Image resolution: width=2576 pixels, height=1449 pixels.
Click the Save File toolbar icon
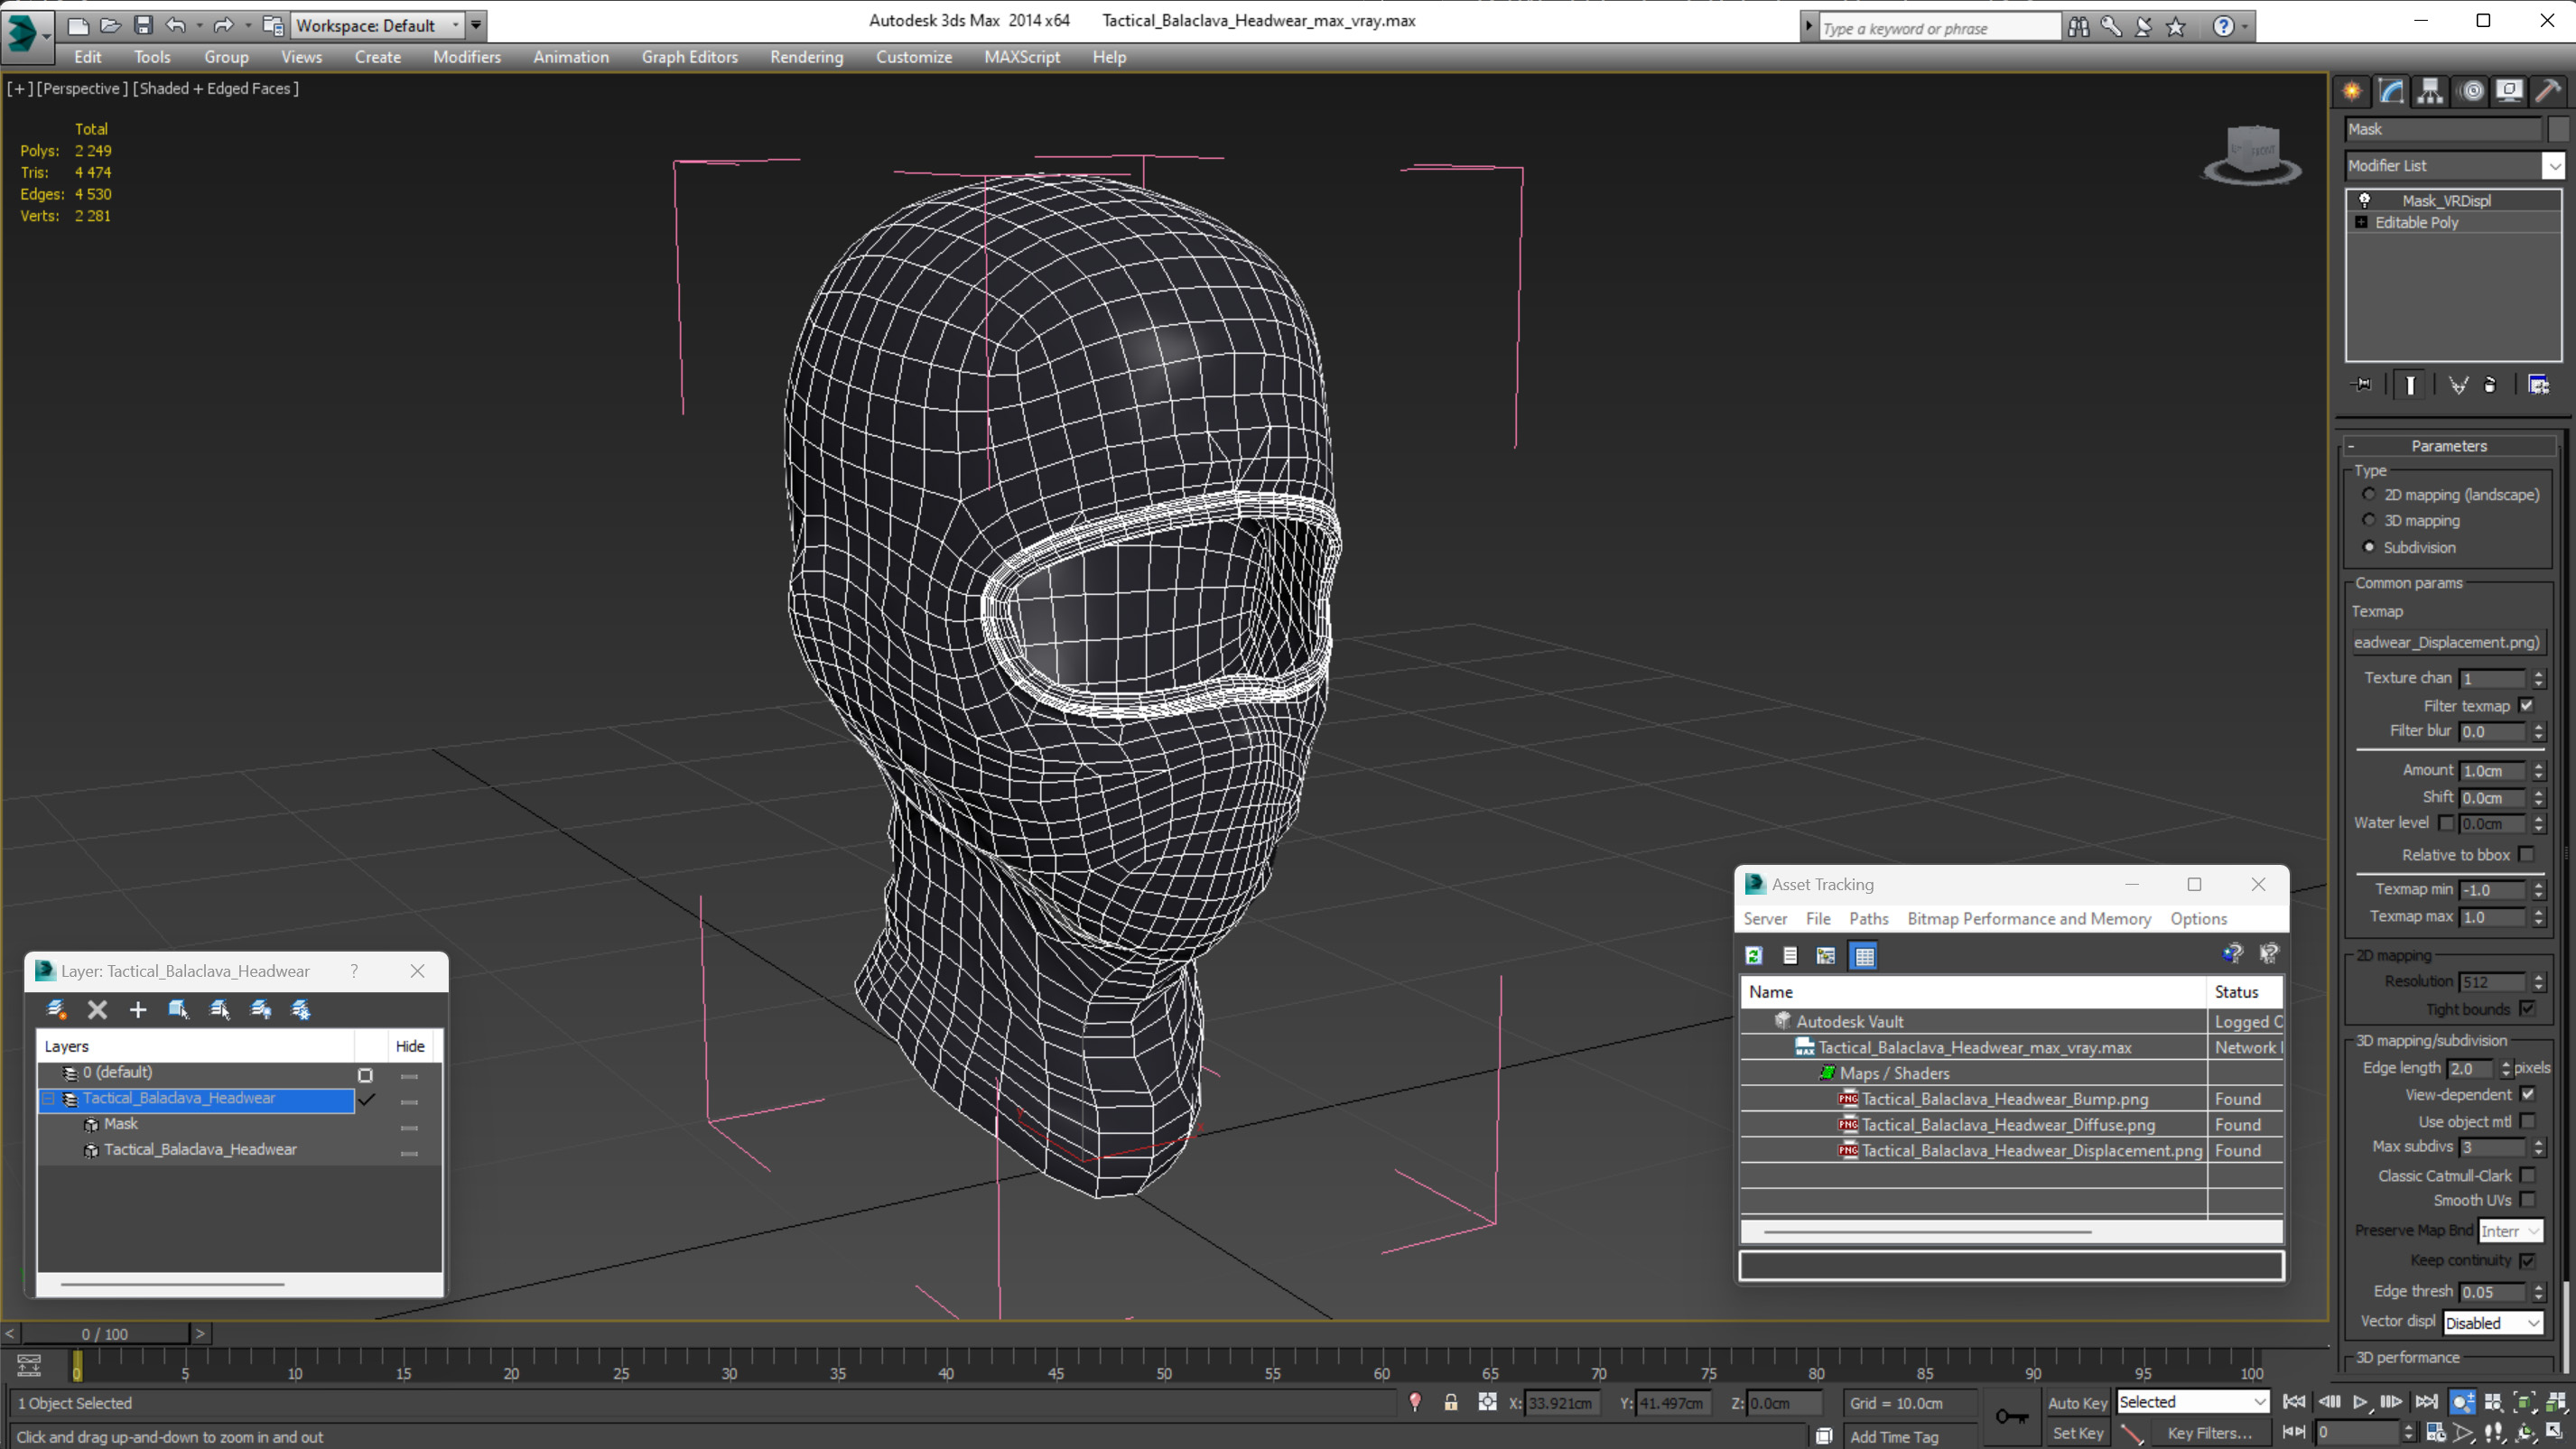[x=143, y=25]
